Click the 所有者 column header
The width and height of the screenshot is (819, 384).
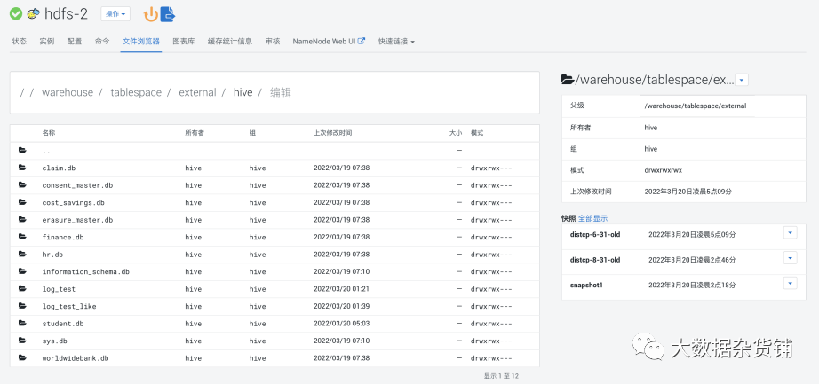195,133
